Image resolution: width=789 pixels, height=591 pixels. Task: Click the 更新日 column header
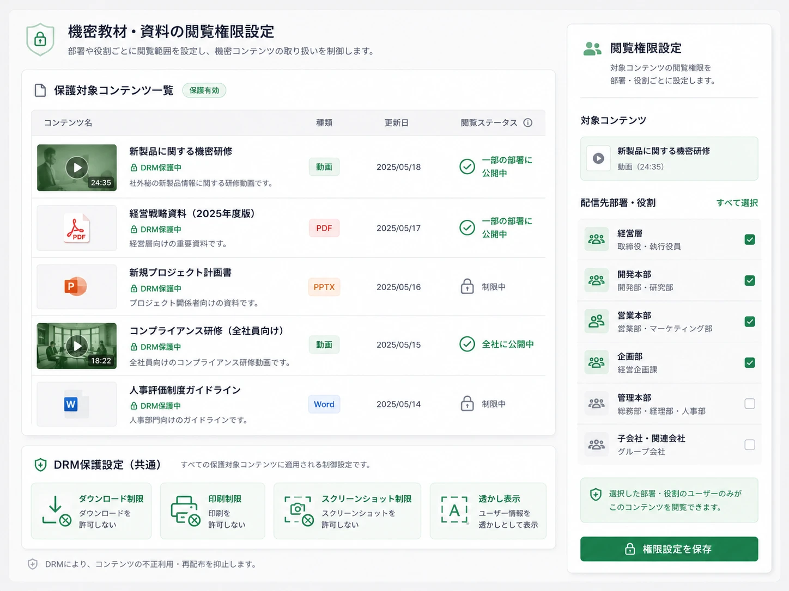pyautogui.click(x=397, y=123)
